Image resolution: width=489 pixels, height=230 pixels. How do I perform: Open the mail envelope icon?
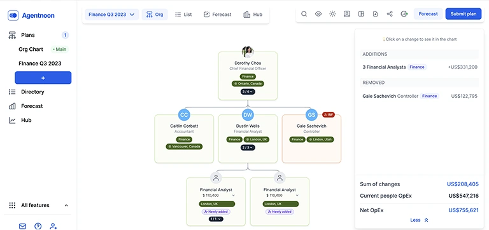[22, 226]
